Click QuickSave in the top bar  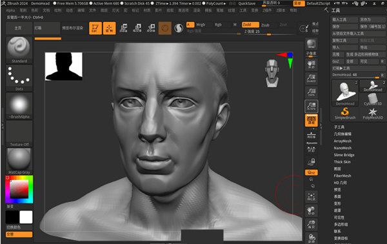[x=247, y=3]
